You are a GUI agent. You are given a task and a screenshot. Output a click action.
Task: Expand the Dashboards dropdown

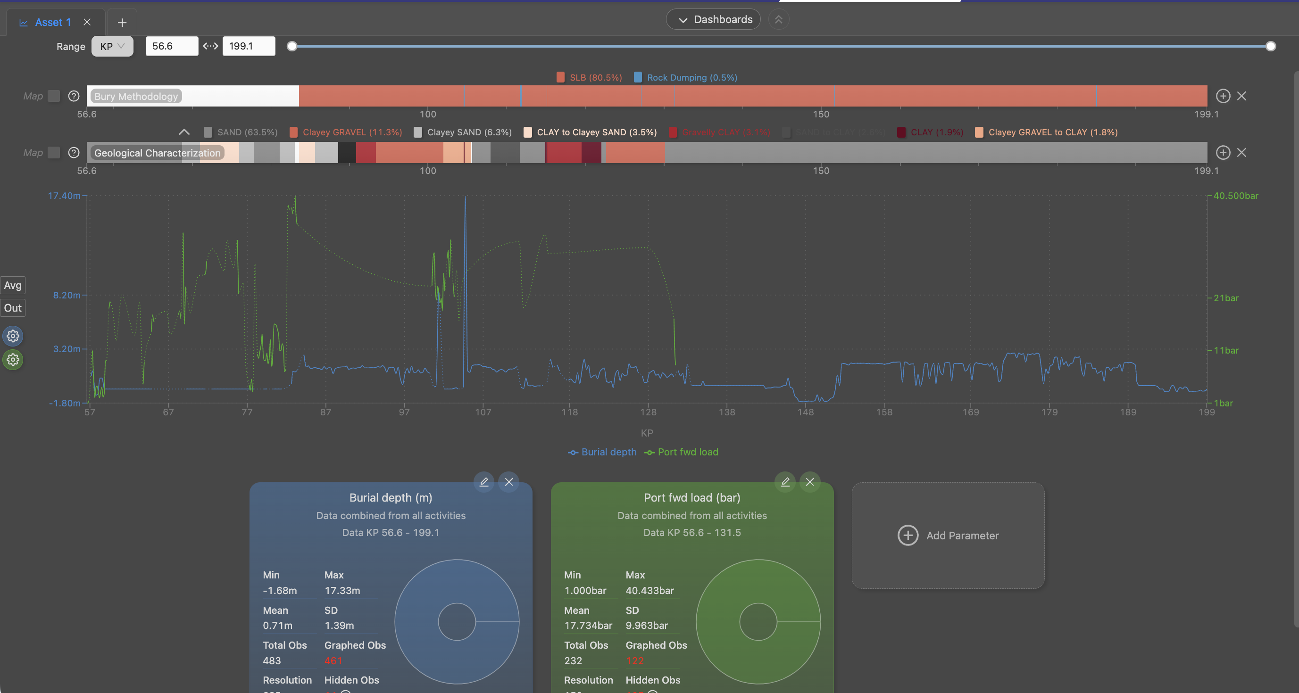pyautogui.click(x=713, y=19)
